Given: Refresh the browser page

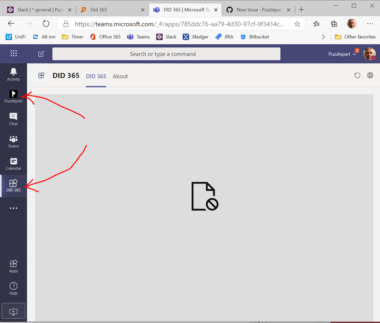Looking at the screenshot, I should point(46,24).
